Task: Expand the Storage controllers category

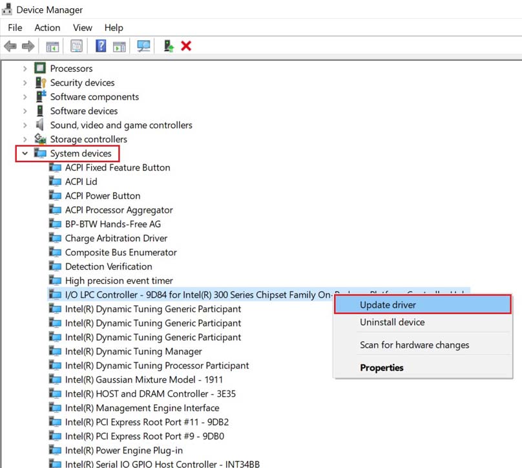Action: tap(25, 139)
